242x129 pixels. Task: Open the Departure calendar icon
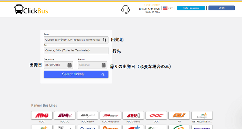[69, 65]
